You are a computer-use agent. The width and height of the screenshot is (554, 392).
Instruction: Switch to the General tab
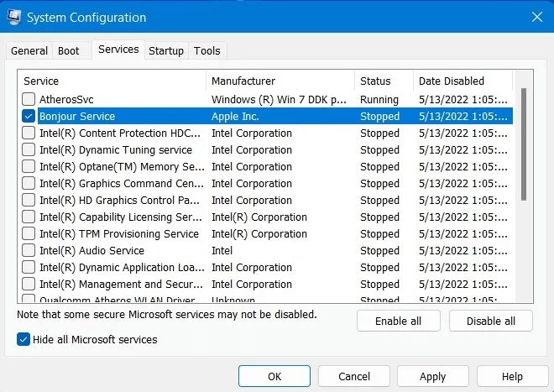pos(29,51)
